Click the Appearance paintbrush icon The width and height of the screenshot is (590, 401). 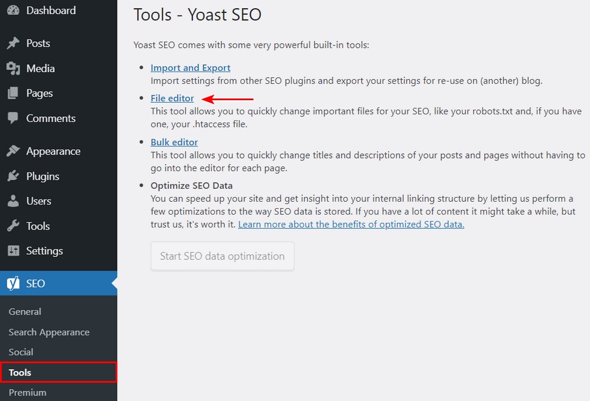pyautogui.click(x=13, y=151)
